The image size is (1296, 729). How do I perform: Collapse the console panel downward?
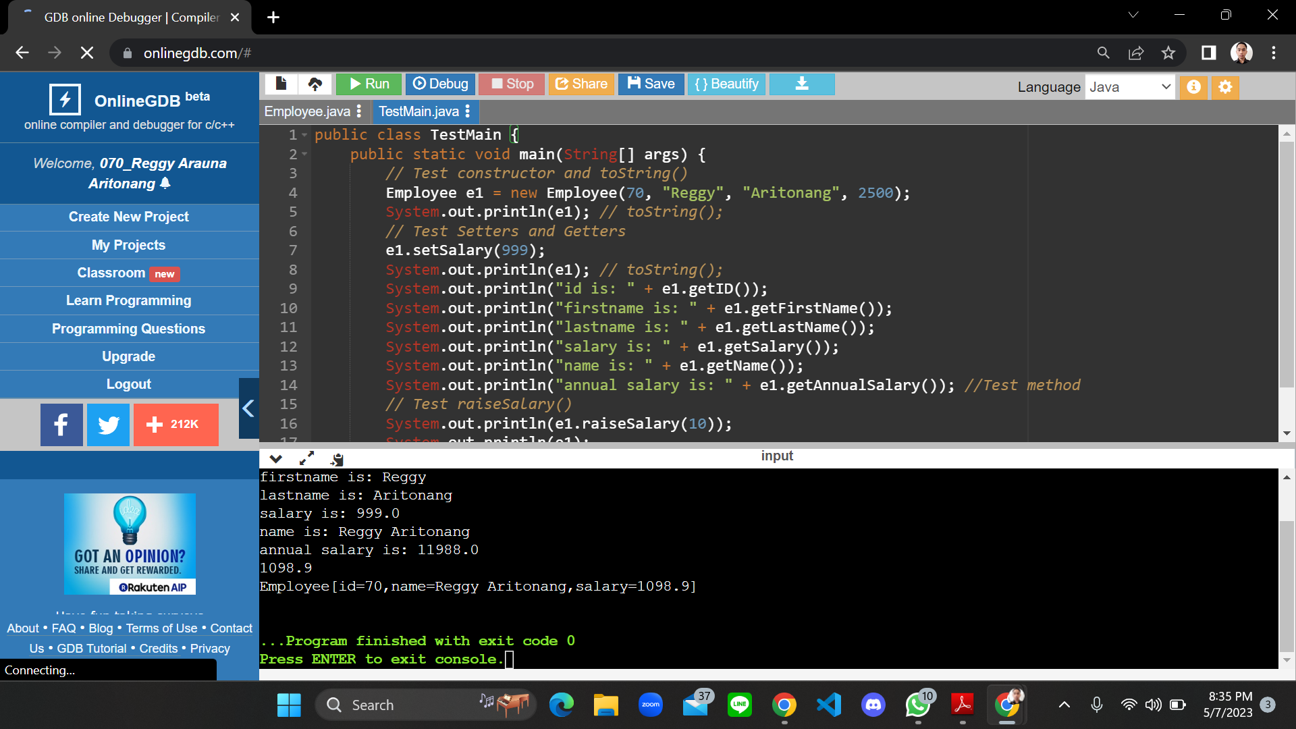[275, 458]
